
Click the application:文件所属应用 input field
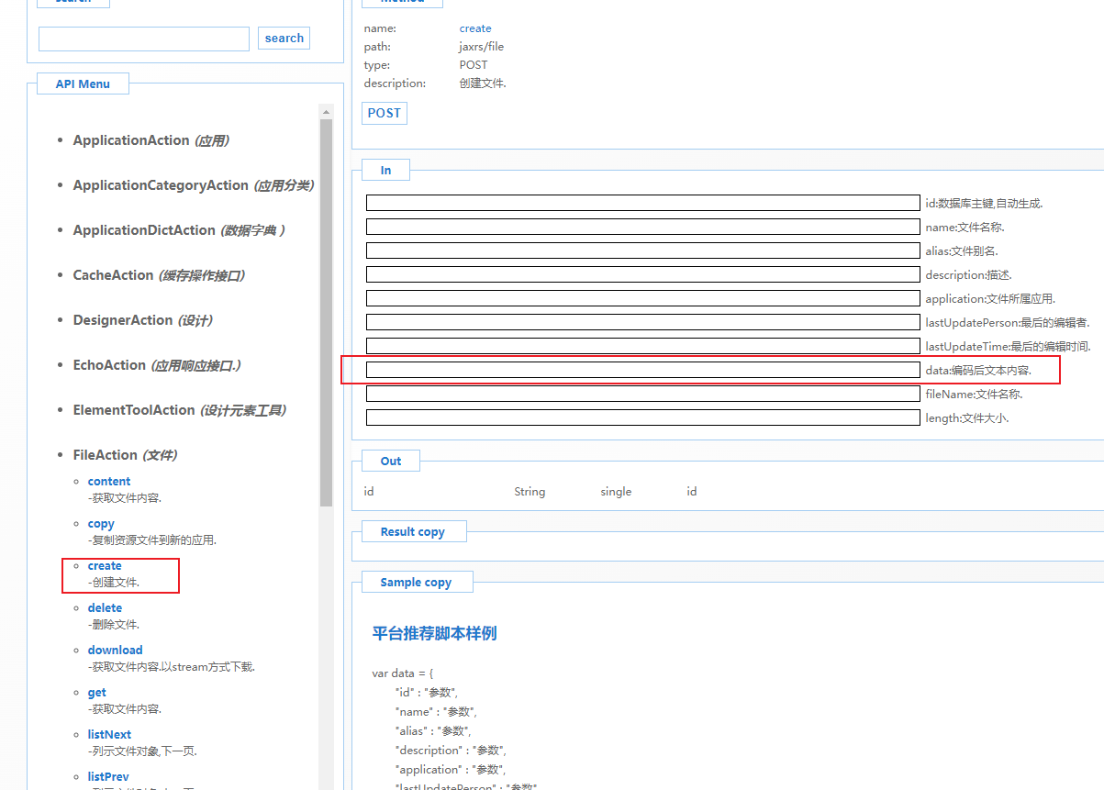[642, 298]
